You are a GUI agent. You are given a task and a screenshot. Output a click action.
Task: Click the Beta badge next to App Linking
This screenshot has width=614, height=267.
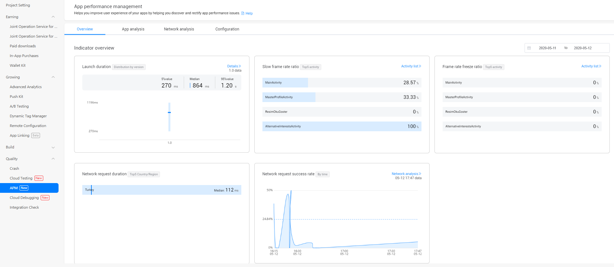pyautogui.click(x=35, y=135)
